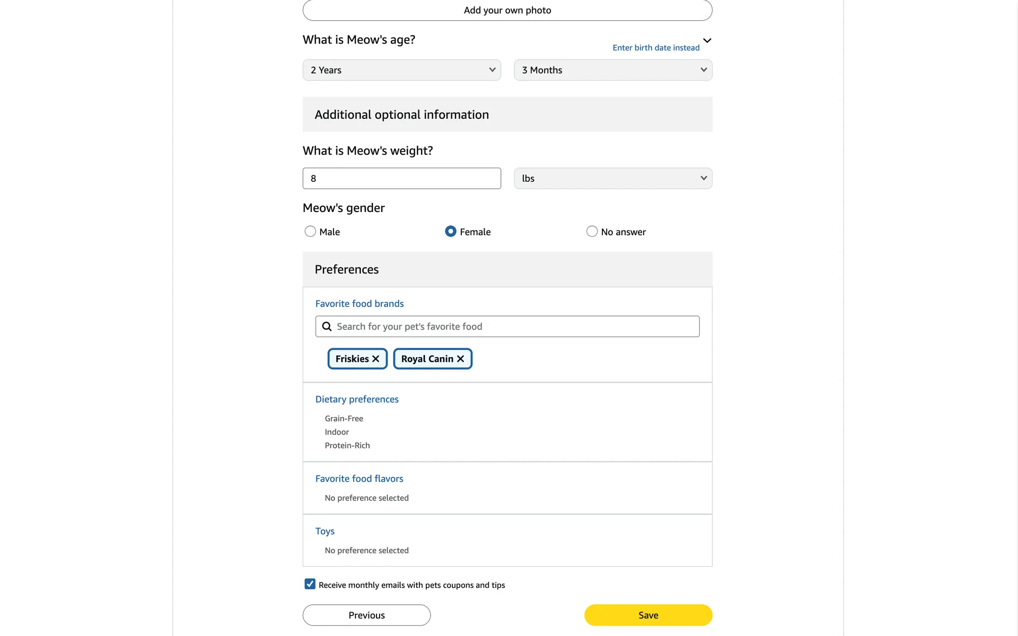This screenshot has height=636, width=1018.
Task: Open the 2 Years age dropdown
Action: (x=401, y=70)
